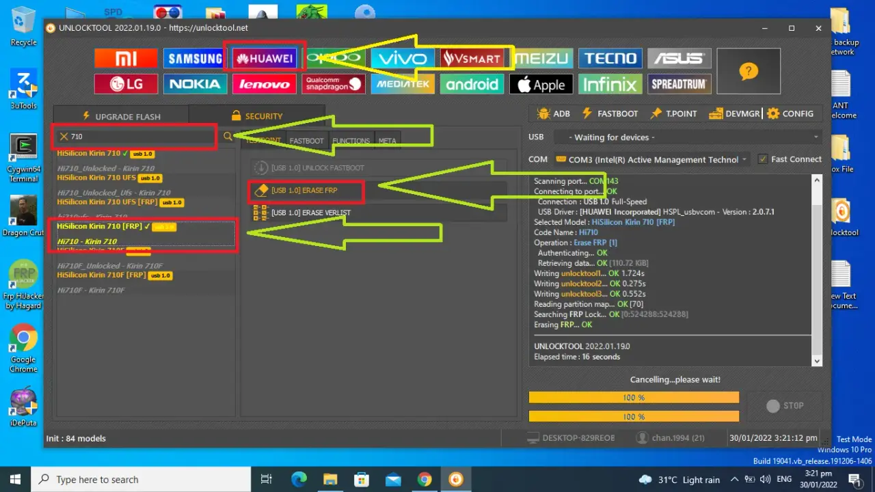Open the CONFIG settings
875x492 pixels.
790,113
